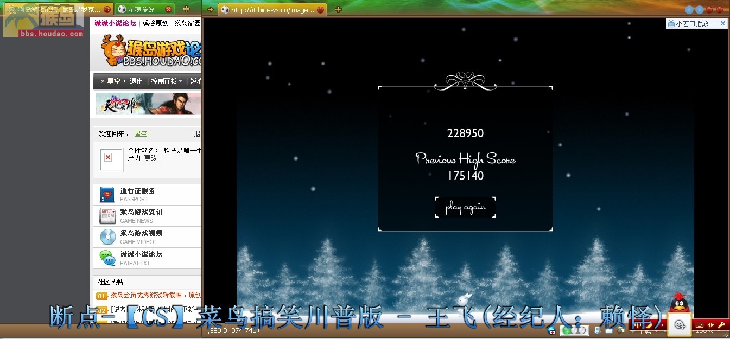
Task: Open the IME soft keyboard icon
Action: [700, 325]
